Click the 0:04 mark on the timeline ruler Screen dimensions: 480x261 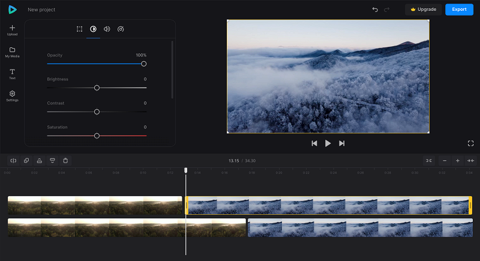click(x=62, y=173)
